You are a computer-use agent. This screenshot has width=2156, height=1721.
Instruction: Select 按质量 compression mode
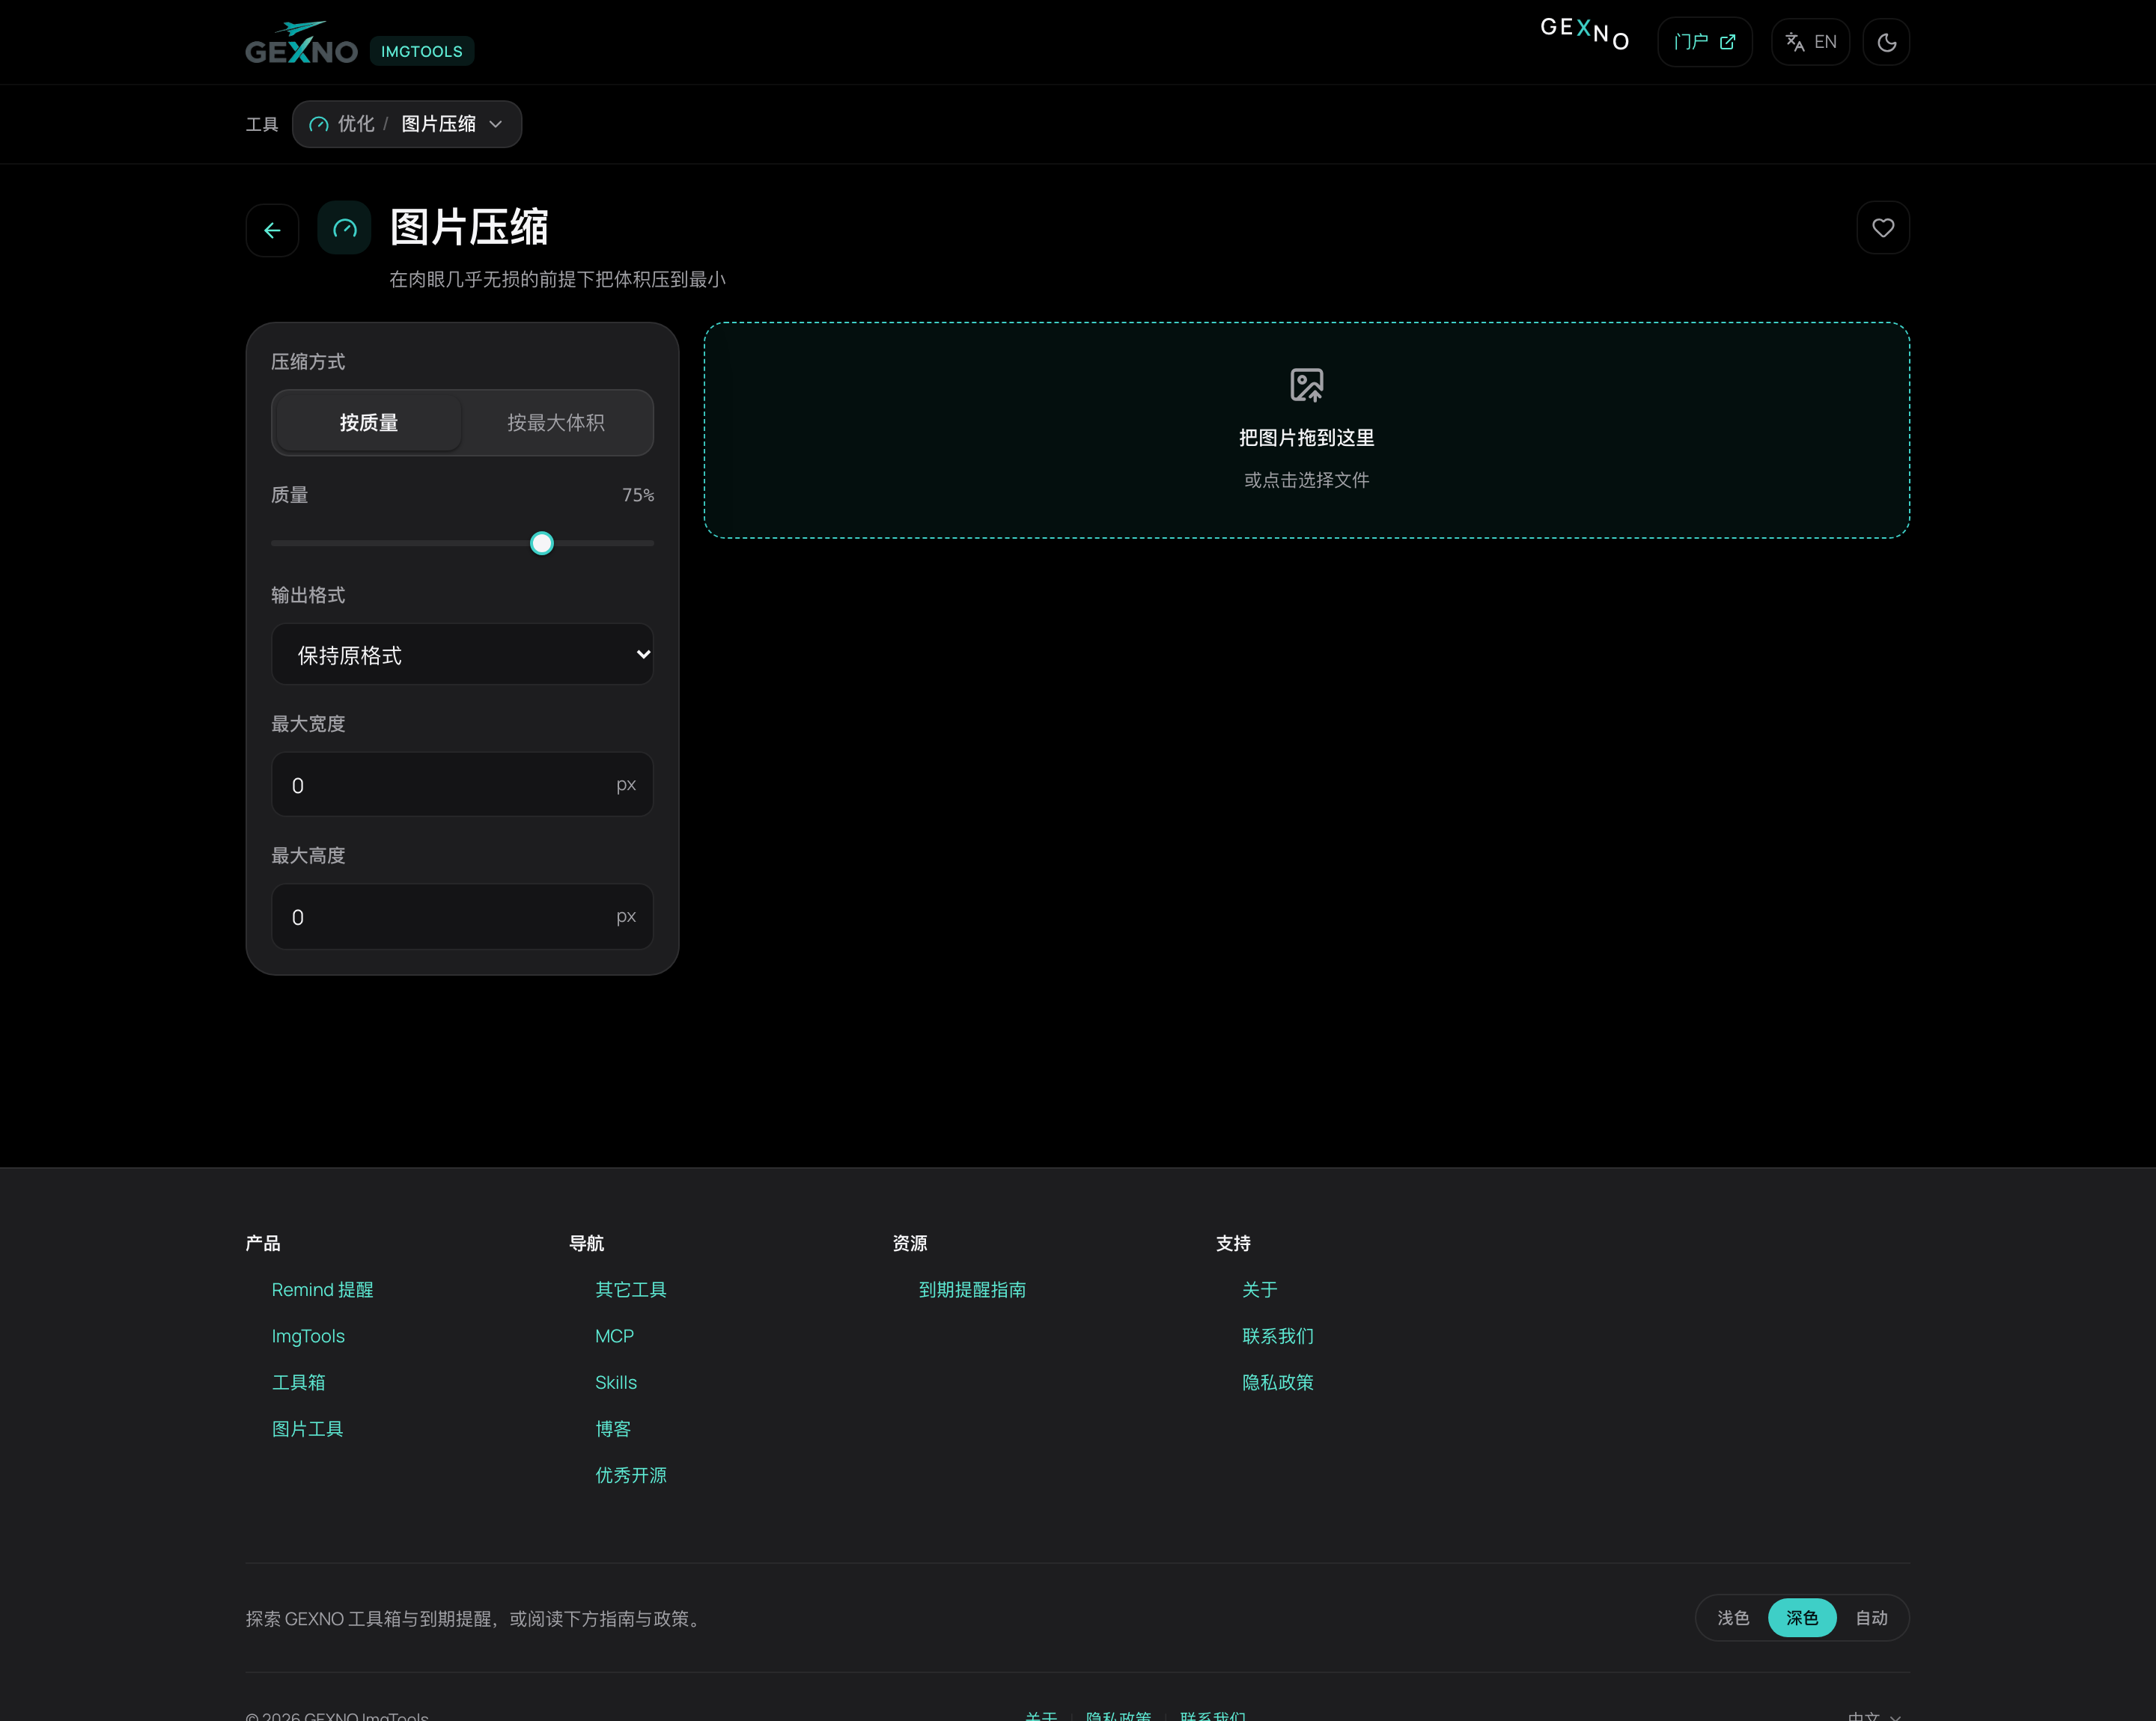point(369,423)
